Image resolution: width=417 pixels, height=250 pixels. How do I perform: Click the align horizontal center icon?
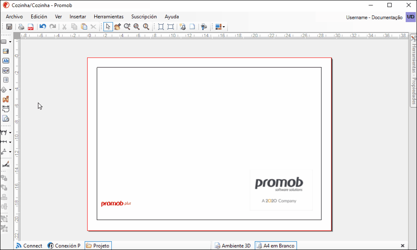[x=4, y=197]
